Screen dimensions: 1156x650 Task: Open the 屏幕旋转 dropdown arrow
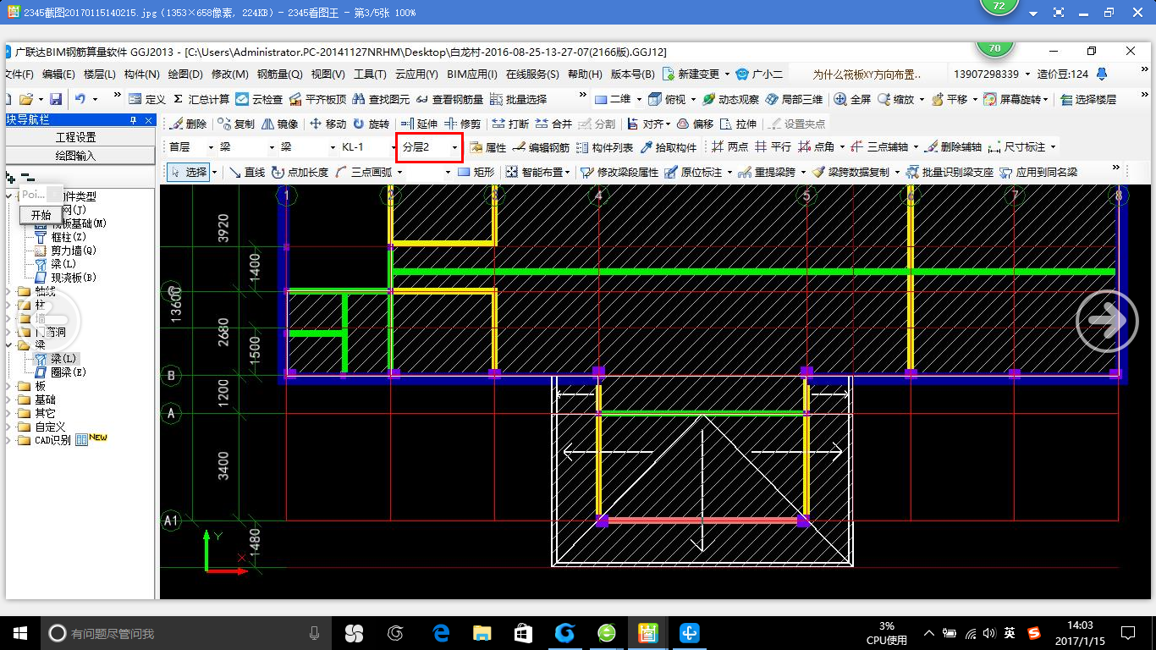(x=1046, y=99)
